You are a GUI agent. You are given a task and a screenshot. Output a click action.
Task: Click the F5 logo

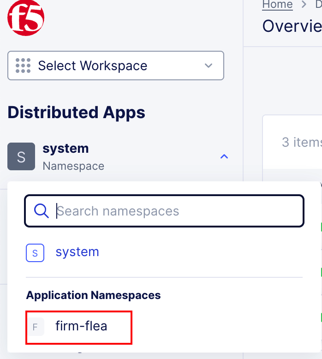[x=26, y=18]
